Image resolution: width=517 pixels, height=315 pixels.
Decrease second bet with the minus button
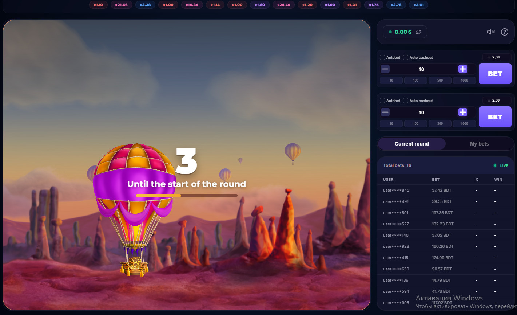(x=385, y=112)
